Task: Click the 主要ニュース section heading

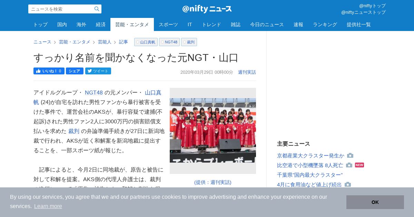Action: tap(294, 144)
